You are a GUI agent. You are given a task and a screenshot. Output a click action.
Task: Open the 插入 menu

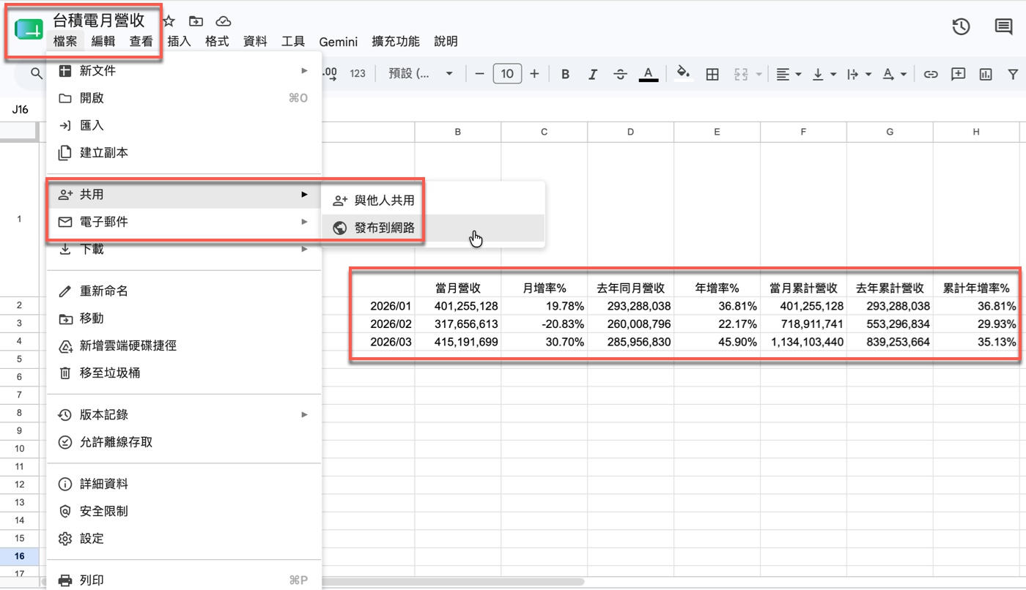click(x=180, y=42)
